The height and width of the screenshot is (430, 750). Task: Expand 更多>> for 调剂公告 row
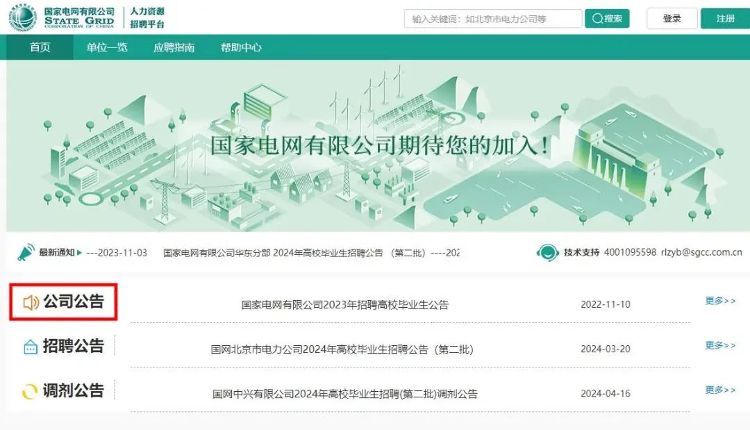[720, 390]
